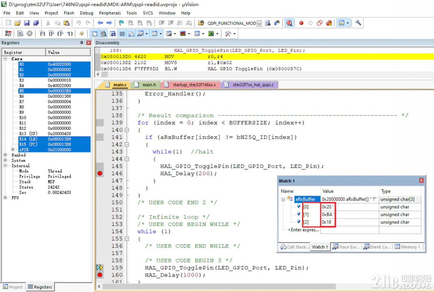Image resolution: width=434 pixels, height=292 pixels.
Task: Toggle breakpoint on line 146
Action: point(100,174)
